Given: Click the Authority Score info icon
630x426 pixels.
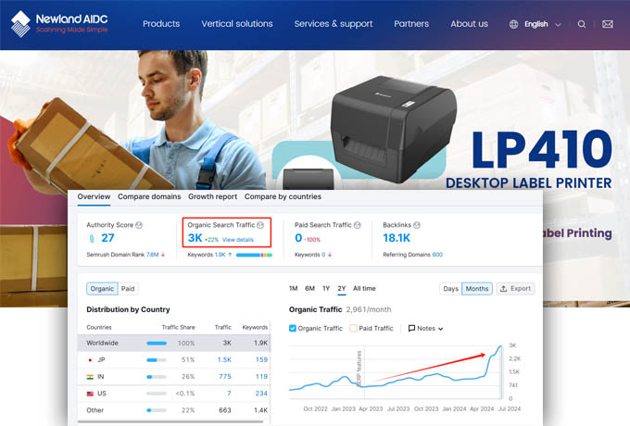Looking at the screenshot, I should (139, 225).
